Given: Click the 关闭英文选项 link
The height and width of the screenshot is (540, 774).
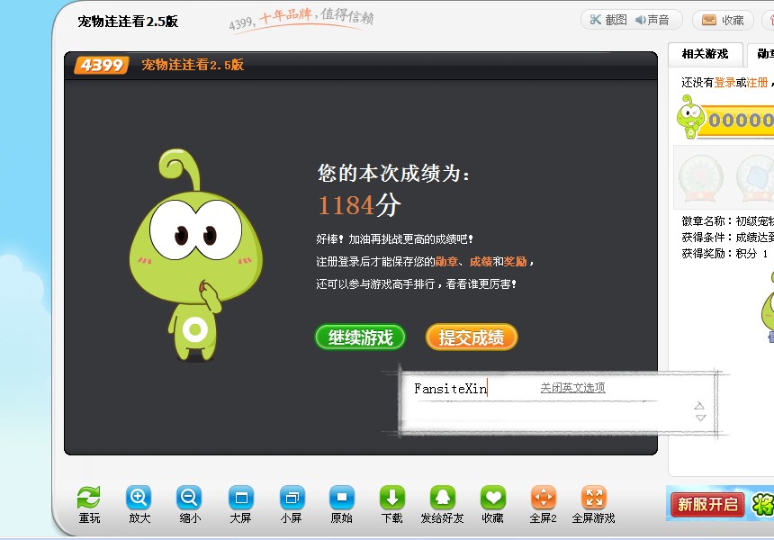Looking at the screenshot, I should point(572,388).
